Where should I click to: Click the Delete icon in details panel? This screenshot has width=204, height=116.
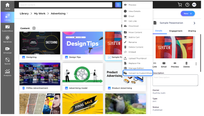(186, 65)
